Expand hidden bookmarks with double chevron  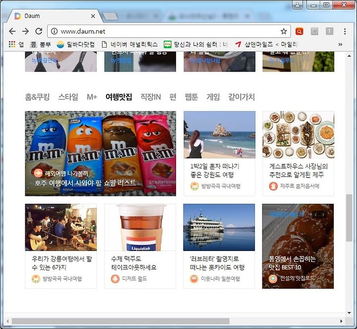click(x=340, y=44)
